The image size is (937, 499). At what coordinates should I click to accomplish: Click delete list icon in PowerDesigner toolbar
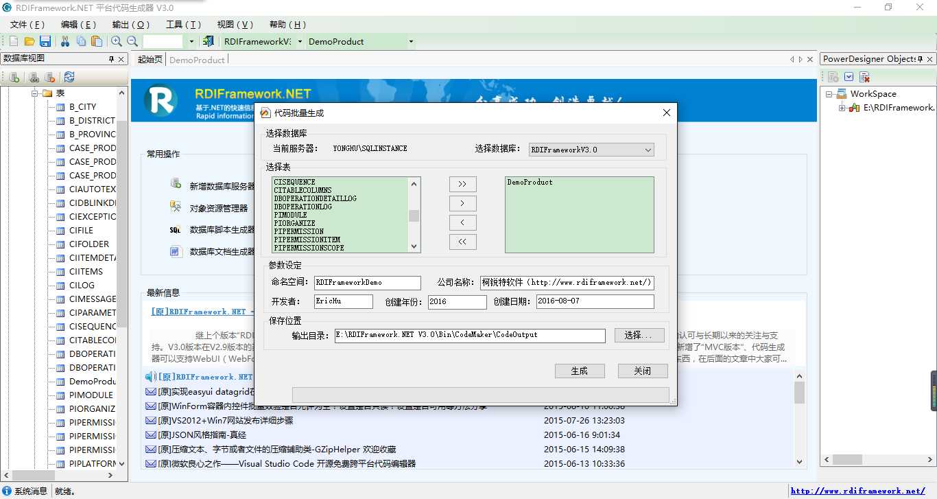tap(865, 77)
